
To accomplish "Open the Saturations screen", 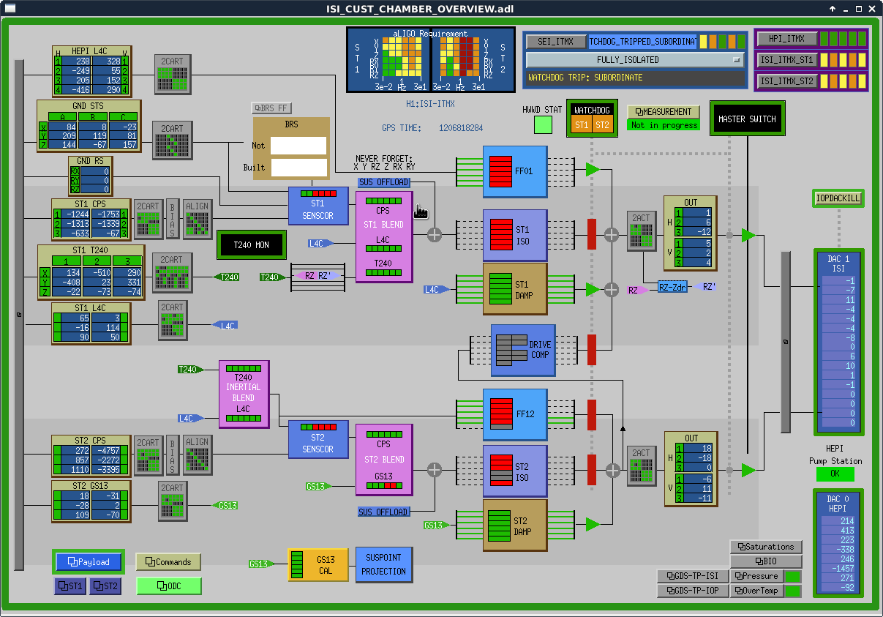I will (765, 547).
